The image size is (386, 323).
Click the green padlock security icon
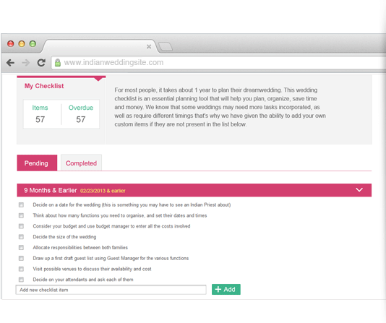[x=58, y=62]
